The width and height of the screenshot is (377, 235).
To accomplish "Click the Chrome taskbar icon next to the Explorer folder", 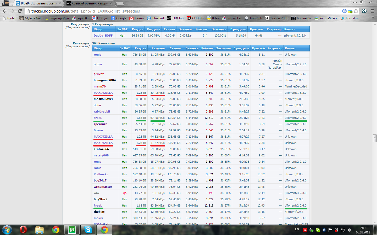I will 56,230.
